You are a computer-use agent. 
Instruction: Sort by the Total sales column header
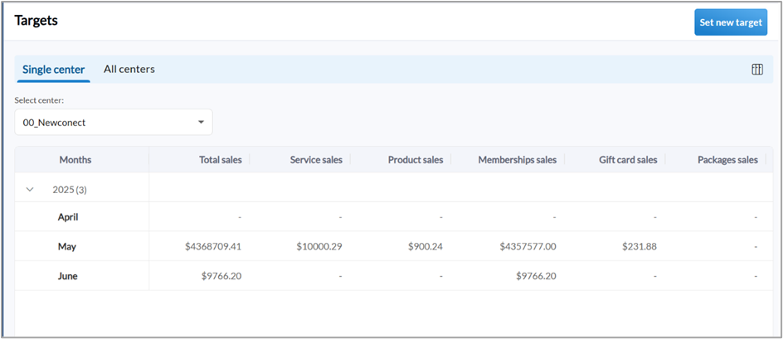point(220,160)
